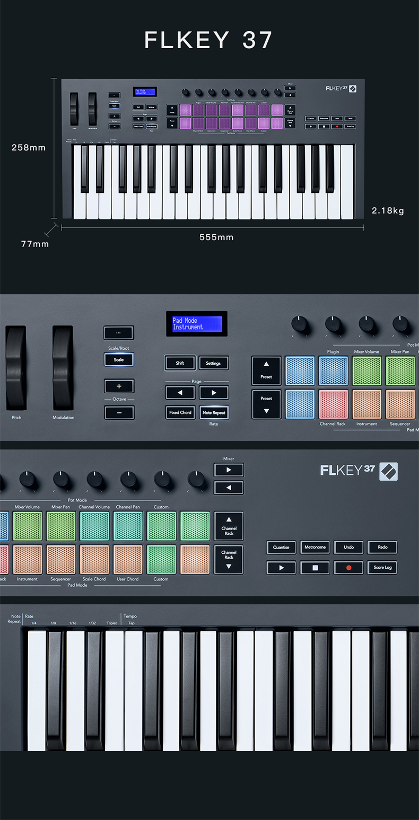419x820 pixels.
Task: Click the Preset down-arrow button in the close-up
Action: coord(266,404)
